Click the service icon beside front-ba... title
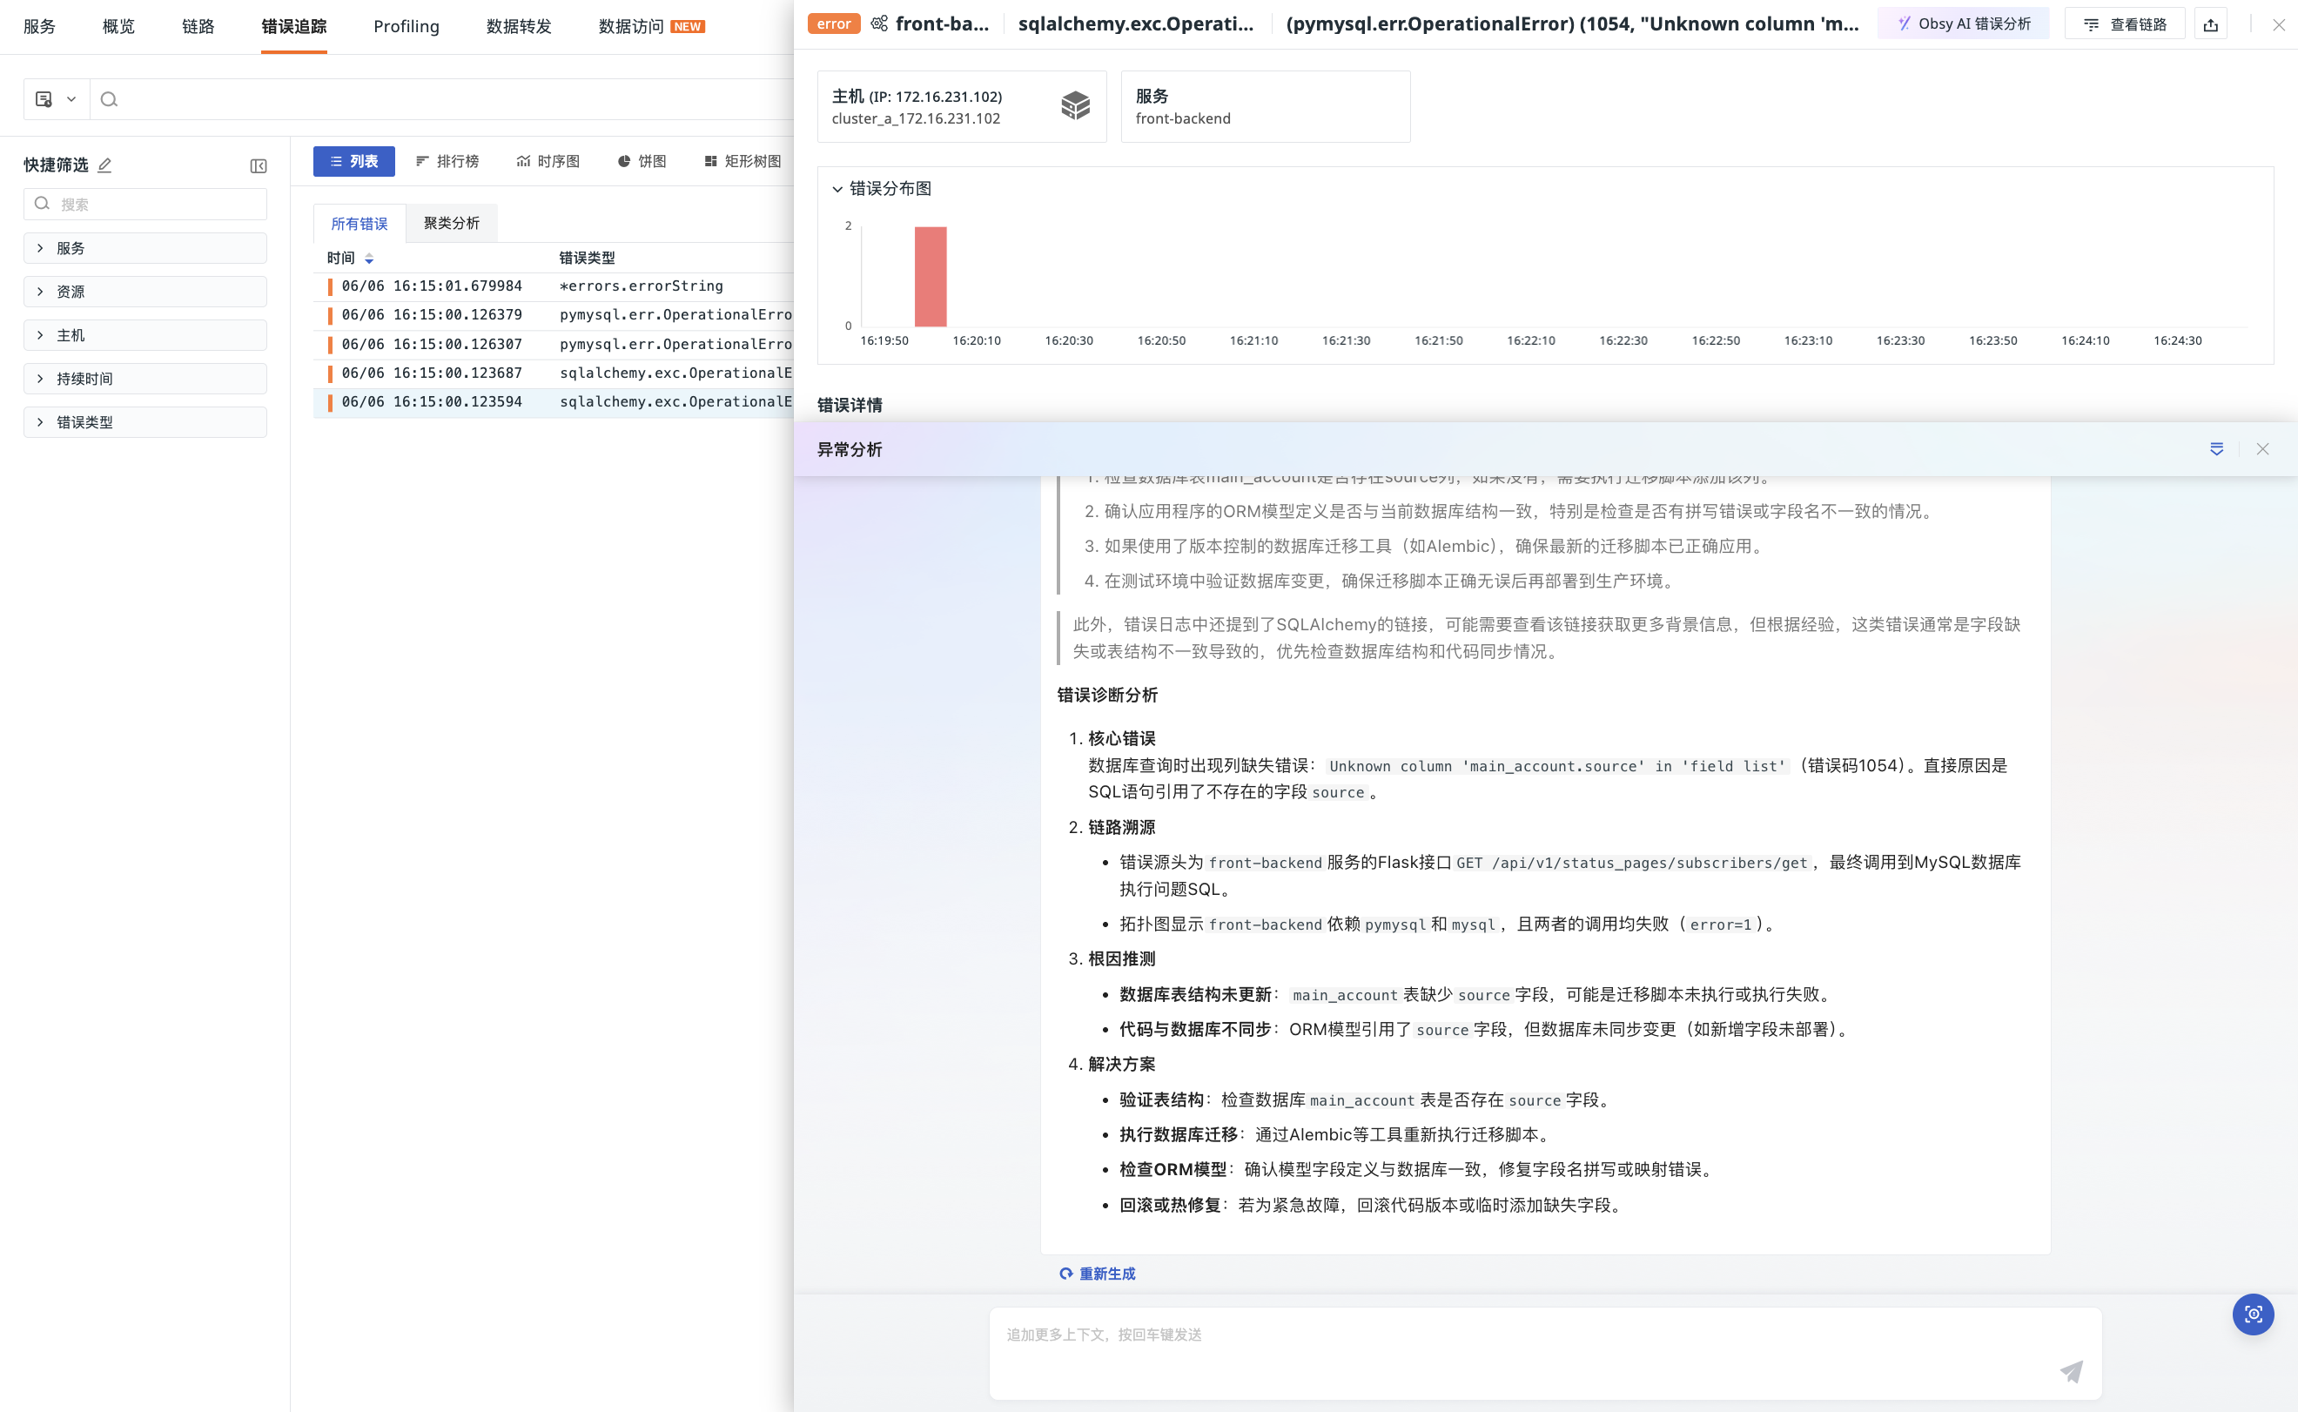 (880, 24)
